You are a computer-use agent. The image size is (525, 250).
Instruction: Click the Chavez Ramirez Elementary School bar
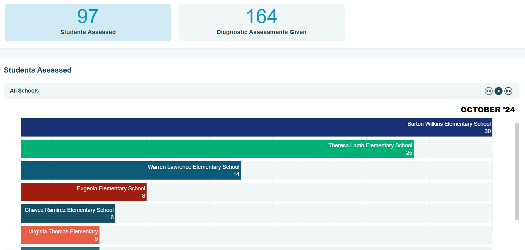pyautogui.click(x=68, y=213)
